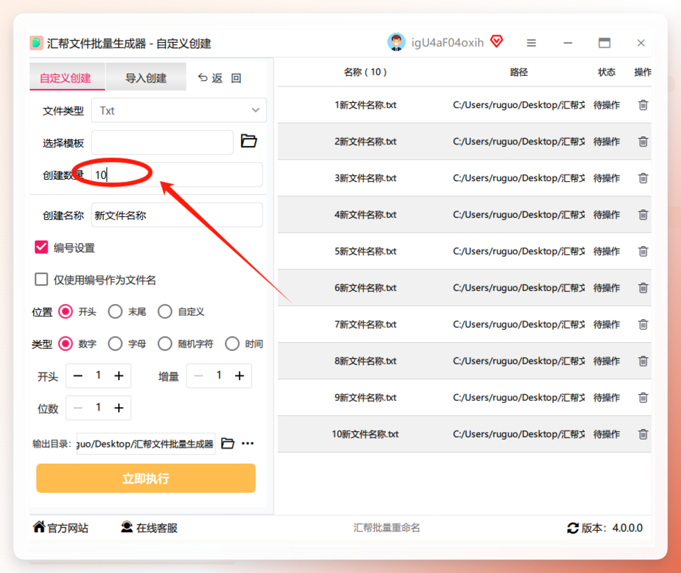Open the hamburger menu in title bar

(531, 43)
